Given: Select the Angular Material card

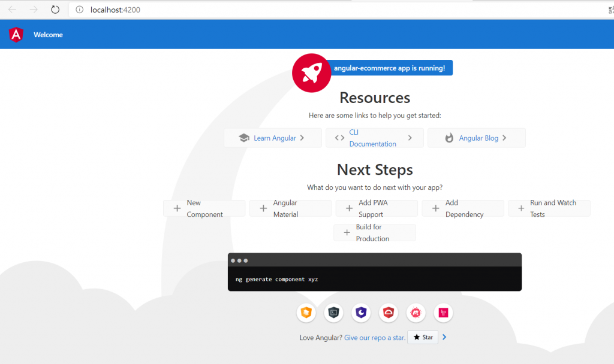Looking at the screenshot, I should pyautogui.click(x=291, y=208).
